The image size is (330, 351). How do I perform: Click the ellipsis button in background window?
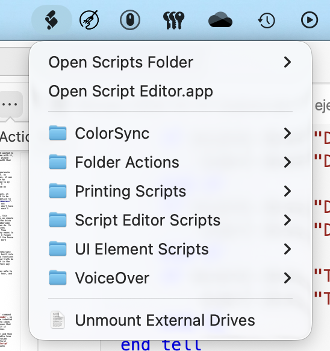click(10, 104)
